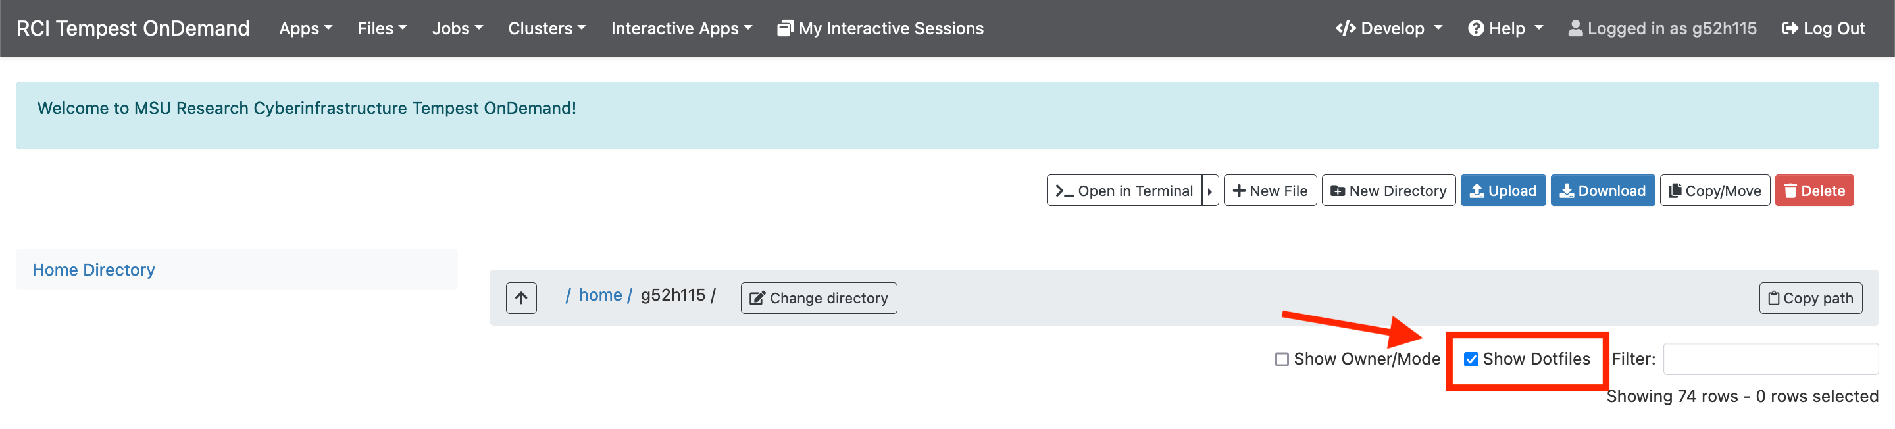This screenshot has height=429, width=1895.
Task: Click the root slash breadcrumb
Action: click(568, 295)
